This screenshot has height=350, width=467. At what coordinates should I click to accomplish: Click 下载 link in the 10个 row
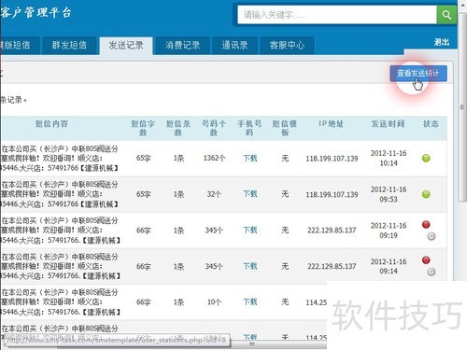click(x=250, y=301)
